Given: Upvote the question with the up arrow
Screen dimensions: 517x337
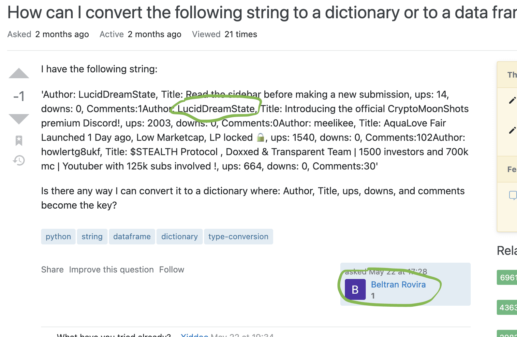Looking at the screenshot, I should tap(19, 73).
